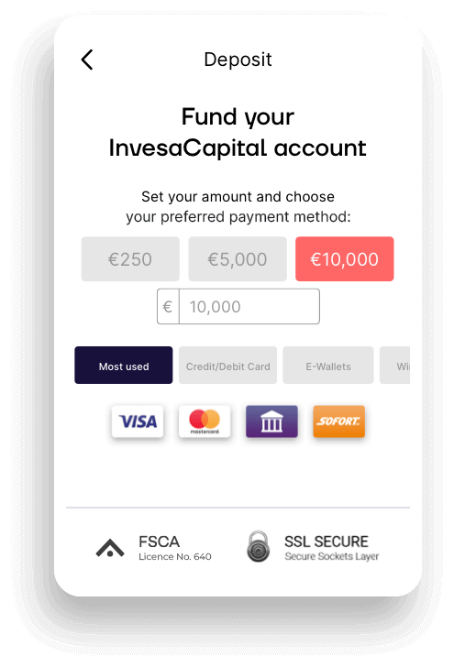
Task: Click the FSCA licence logo icon
Action: 110,548
